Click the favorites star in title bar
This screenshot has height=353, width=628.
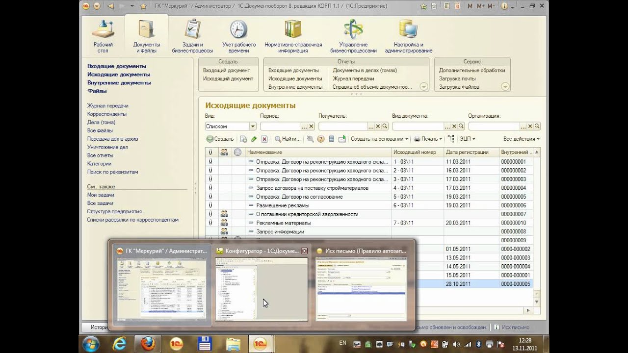tap(143, 6)
